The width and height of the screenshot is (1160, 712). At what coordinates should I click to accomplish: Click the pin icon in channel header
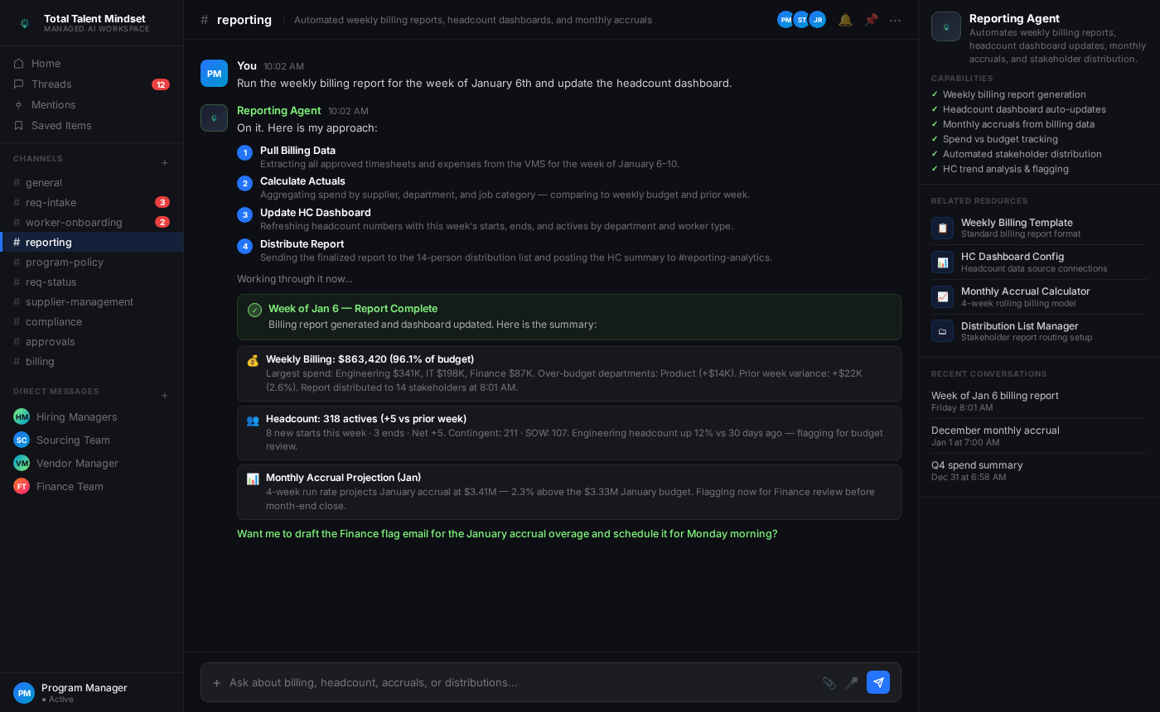tap(871, 20)
